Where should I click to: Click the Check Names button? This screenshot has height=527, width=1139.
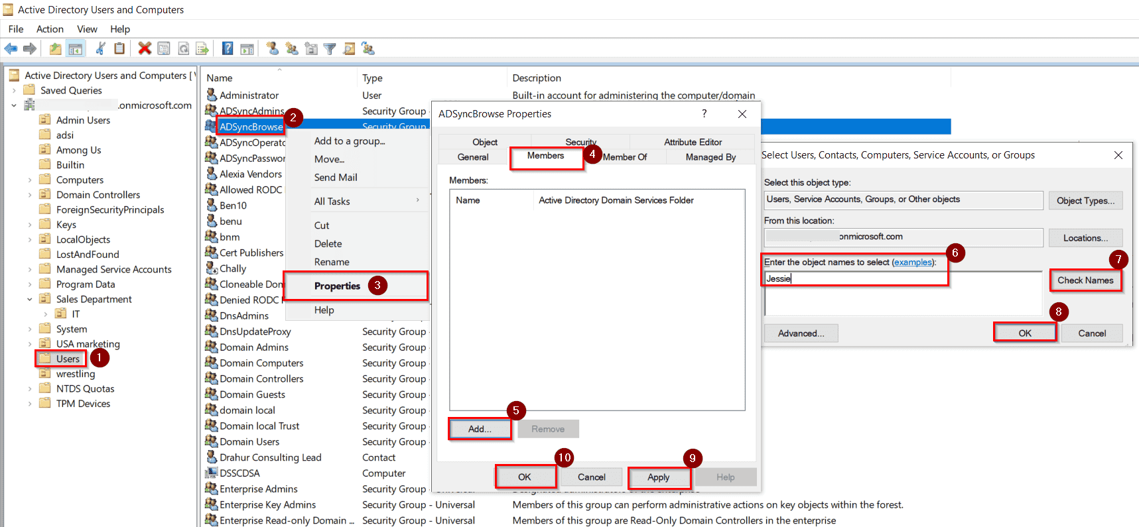(1085, 280)
